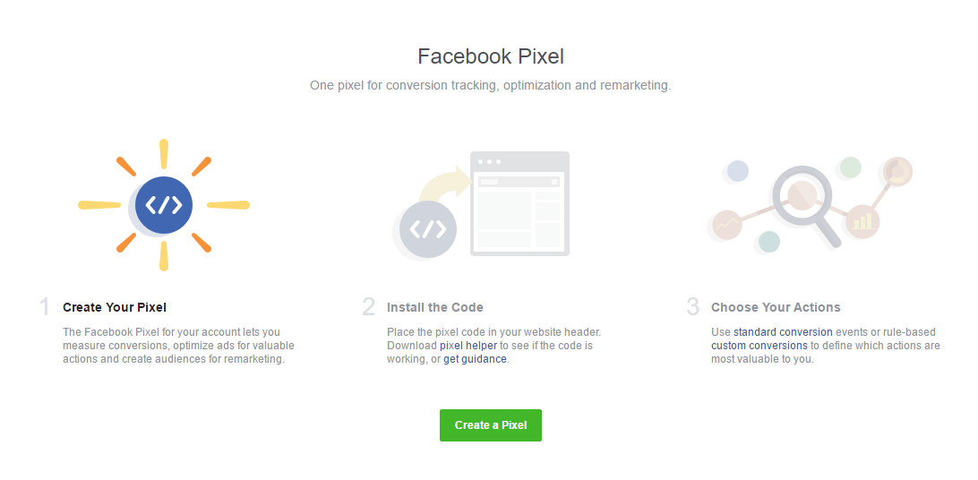Click the step number 3
Image resolution: width=978 pixels, height=480 pixels.
[692, 308]
